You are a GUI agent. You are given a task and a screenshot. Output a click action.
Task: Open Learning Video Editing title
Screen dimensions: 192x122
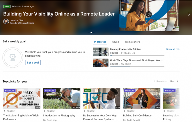[171, 117]
